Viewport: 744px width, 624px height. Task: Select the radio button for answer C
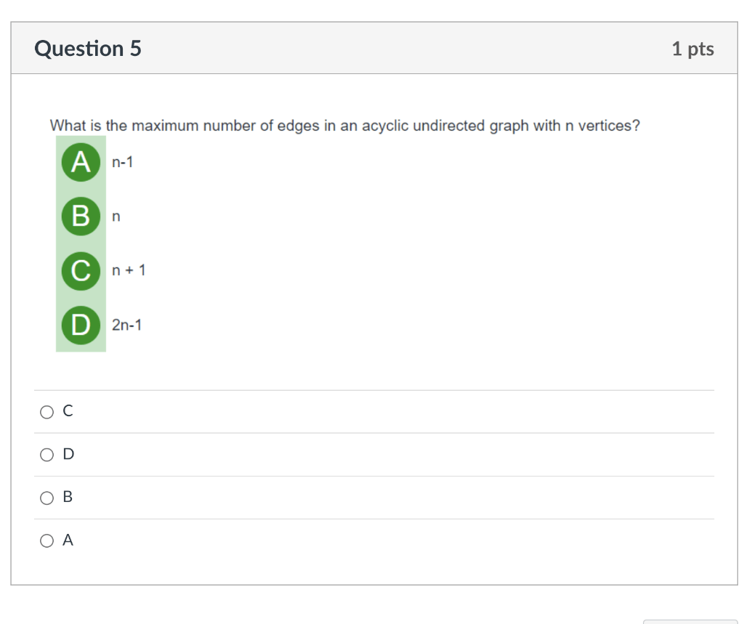[x=47, y=412]
